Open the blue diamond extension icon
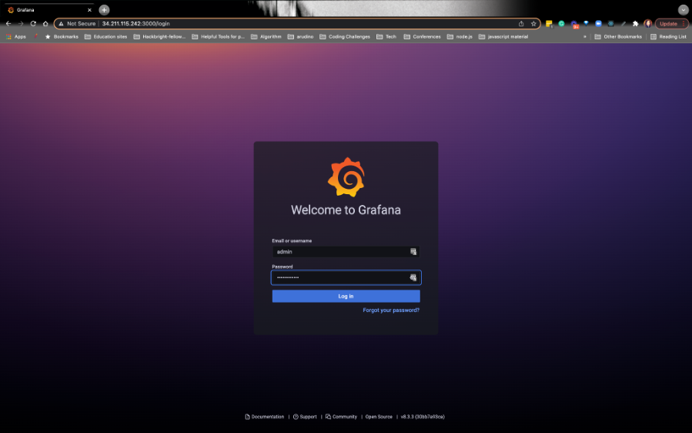Screen dimensions: 692x433 point(586,23)
